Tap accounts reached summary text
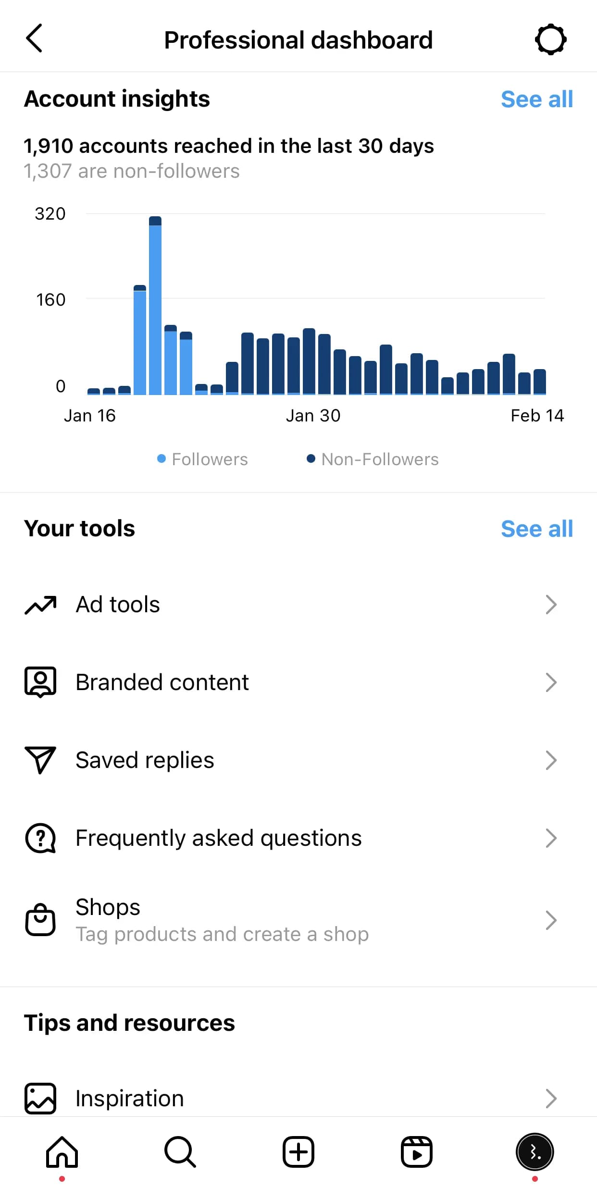The image size is (597, 1187). 229,146
